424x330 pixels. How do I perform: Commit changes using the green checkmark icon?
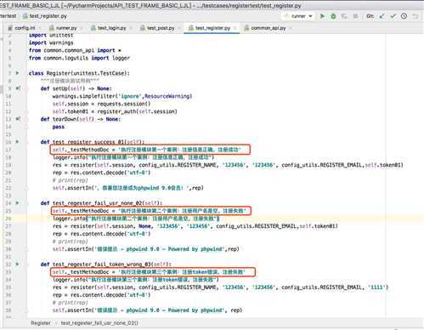pyautogui.click(x=393, y=16)
